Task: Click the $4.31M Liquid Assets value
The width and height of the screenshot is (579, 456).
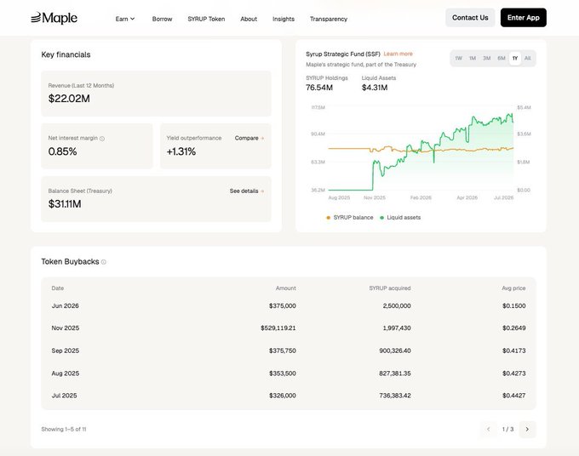Action: pyautogui.click(x=375, y=88)
